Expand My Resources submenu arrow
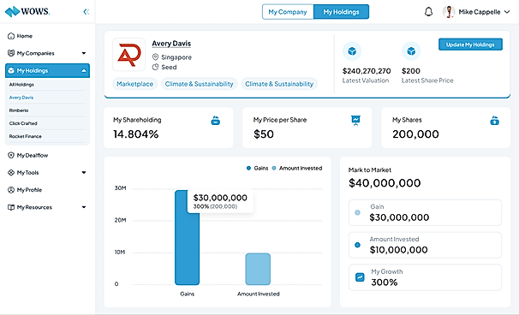 pos(84,207)
